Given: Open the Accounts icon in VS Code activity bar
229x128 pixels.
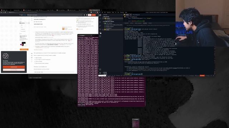Looking at the screenshot, I should pyautogui.click(x=100, y=69).
